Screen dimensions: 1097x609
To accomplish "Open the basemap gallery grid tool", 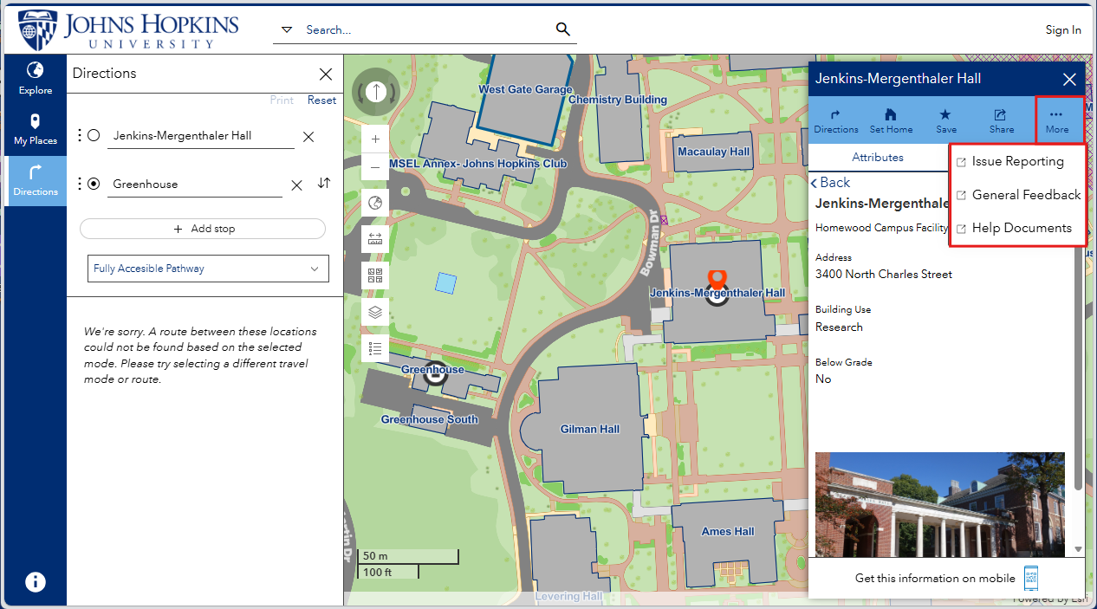I will (x=375, y=275).
